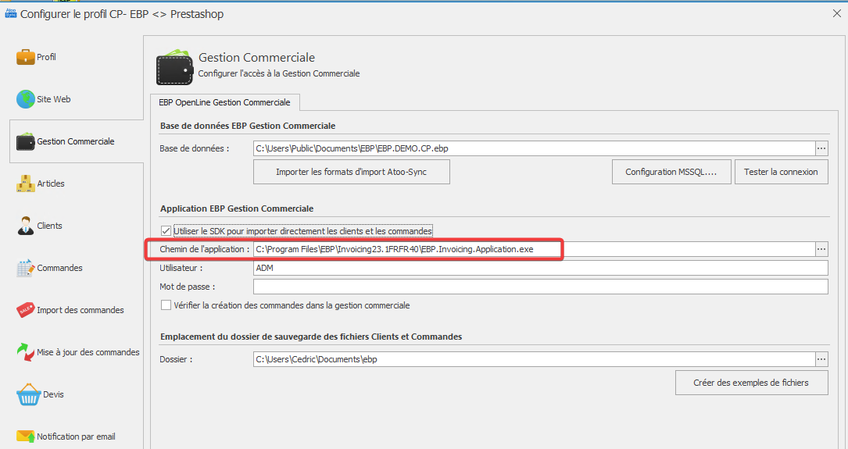Click the Site Web globe icon

coord(26,99)
